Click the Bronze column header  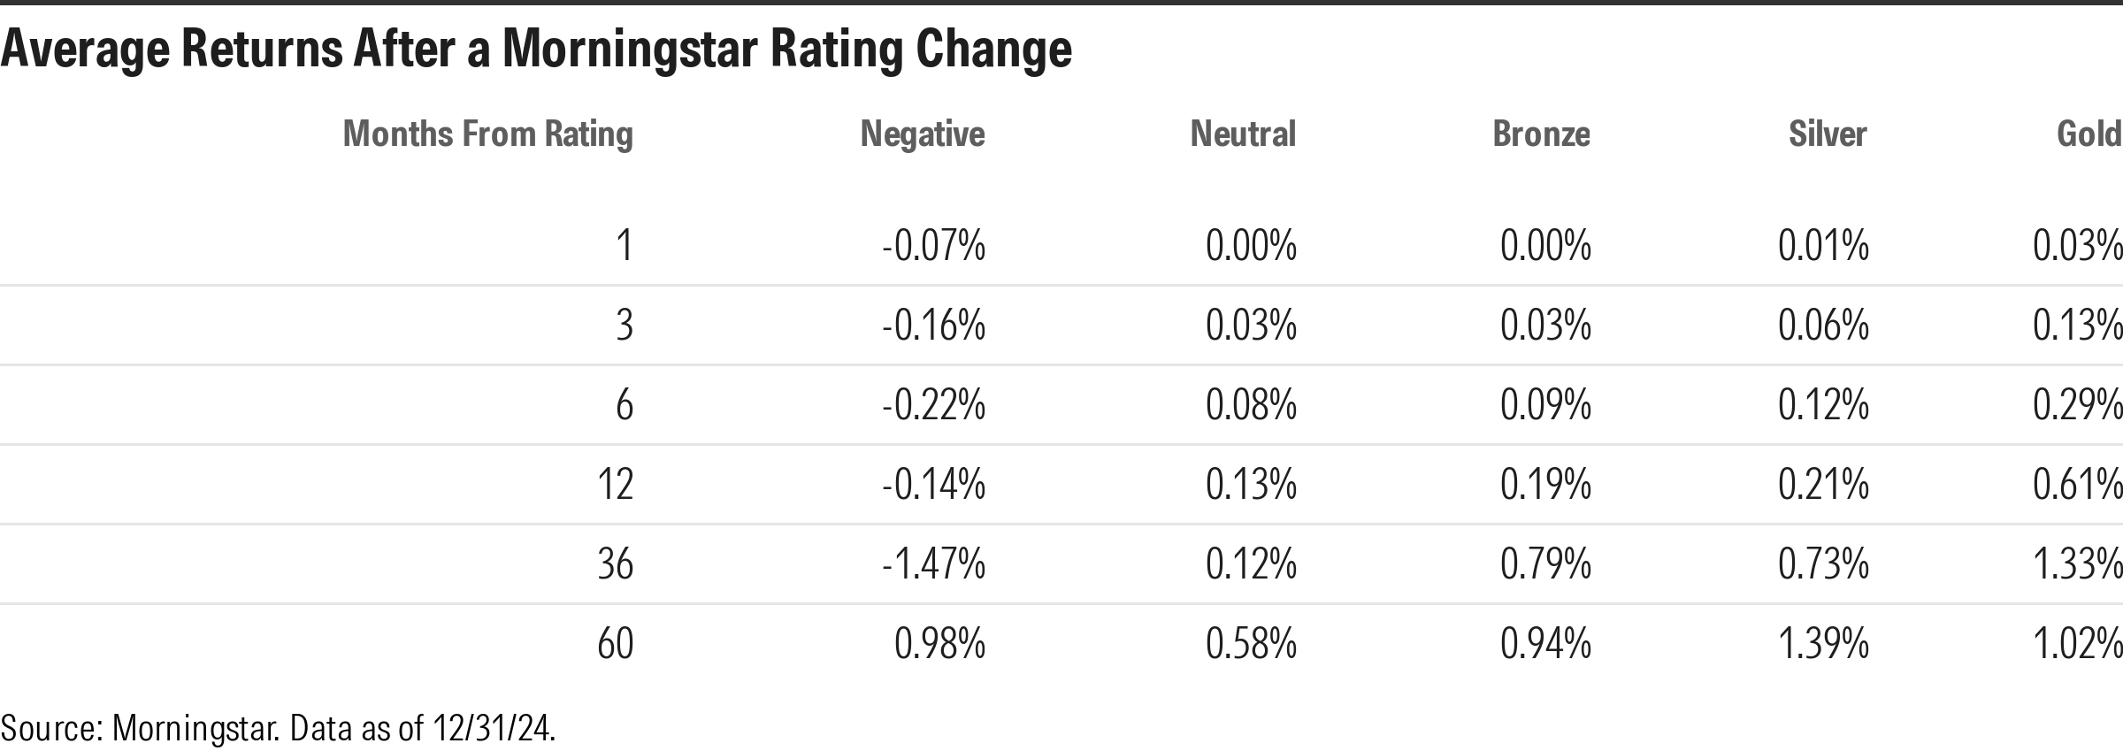(x=1541, y=134)
